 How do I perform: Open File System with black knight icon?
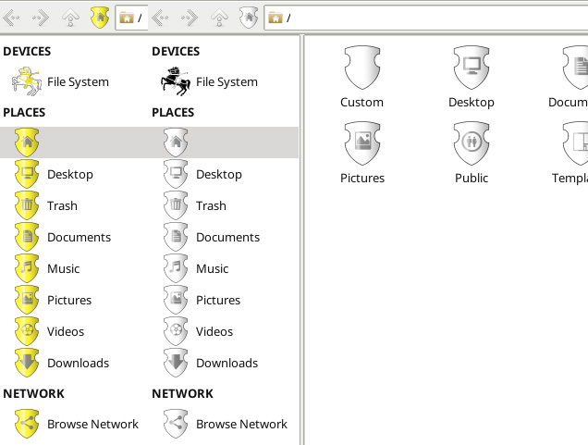(x=209, y=81)
